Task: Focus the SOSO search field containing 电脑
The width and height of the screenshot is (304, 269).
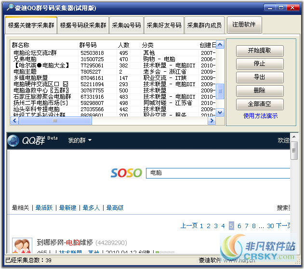Action: [x=218, y=173]
